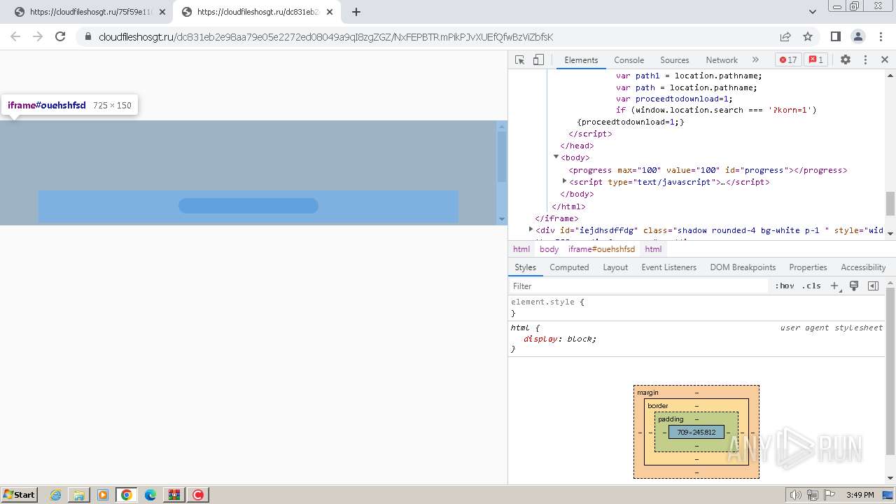
Task: Select the closing iframe tag line
Action: [x=556, y=218]
